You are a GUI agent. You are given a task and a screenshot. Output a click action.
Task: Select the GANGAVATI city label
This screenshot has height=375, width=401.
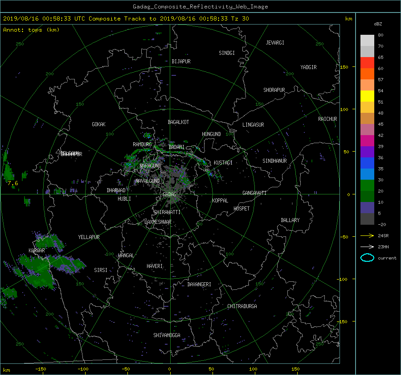click(x=254, y=193)
